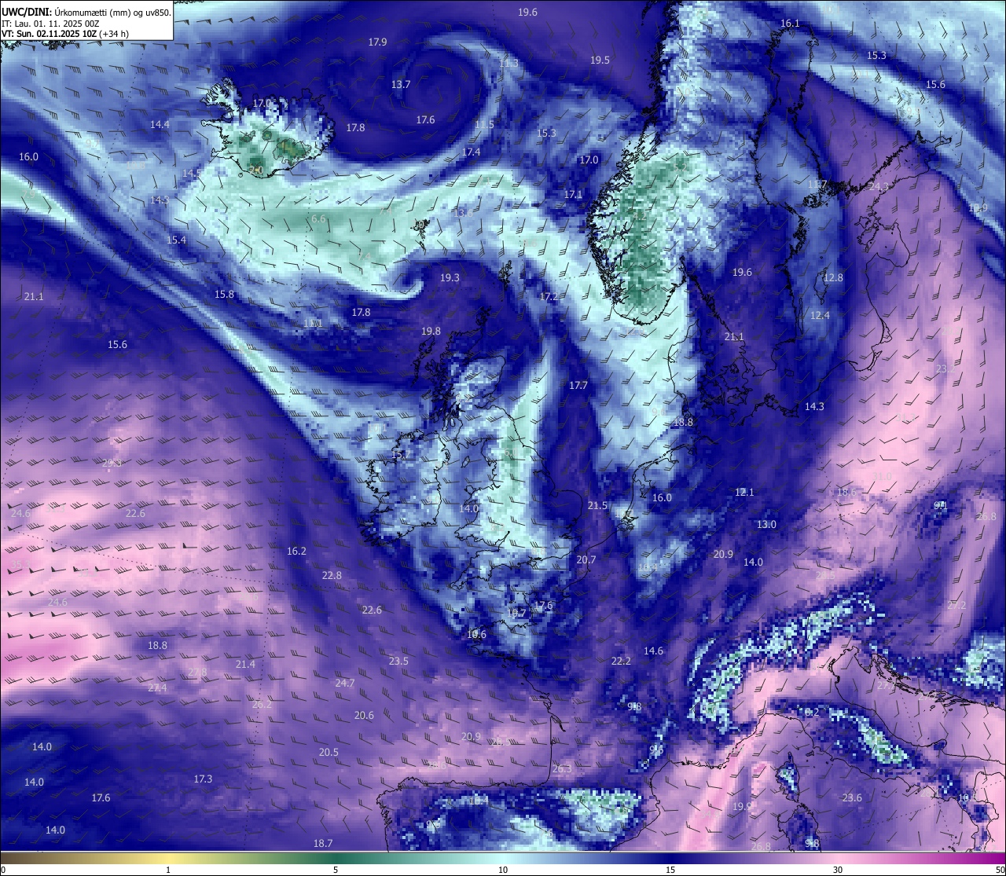Select the 17.3 value label
The image size is (1006, 876).
pos(203,779)
